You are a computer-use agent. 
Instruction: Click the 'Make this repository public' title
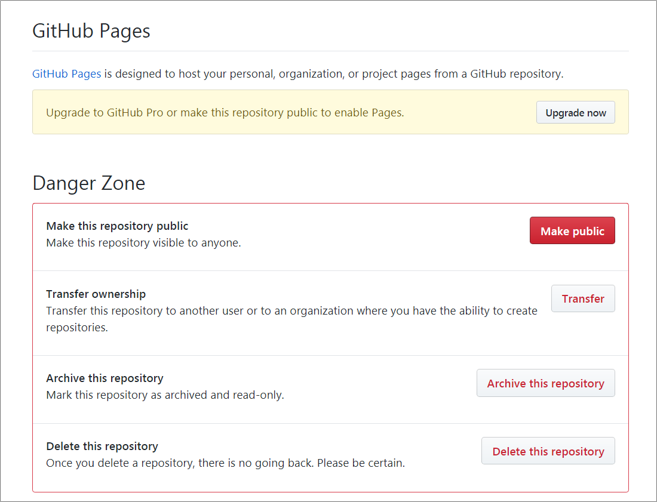[117, 226]
